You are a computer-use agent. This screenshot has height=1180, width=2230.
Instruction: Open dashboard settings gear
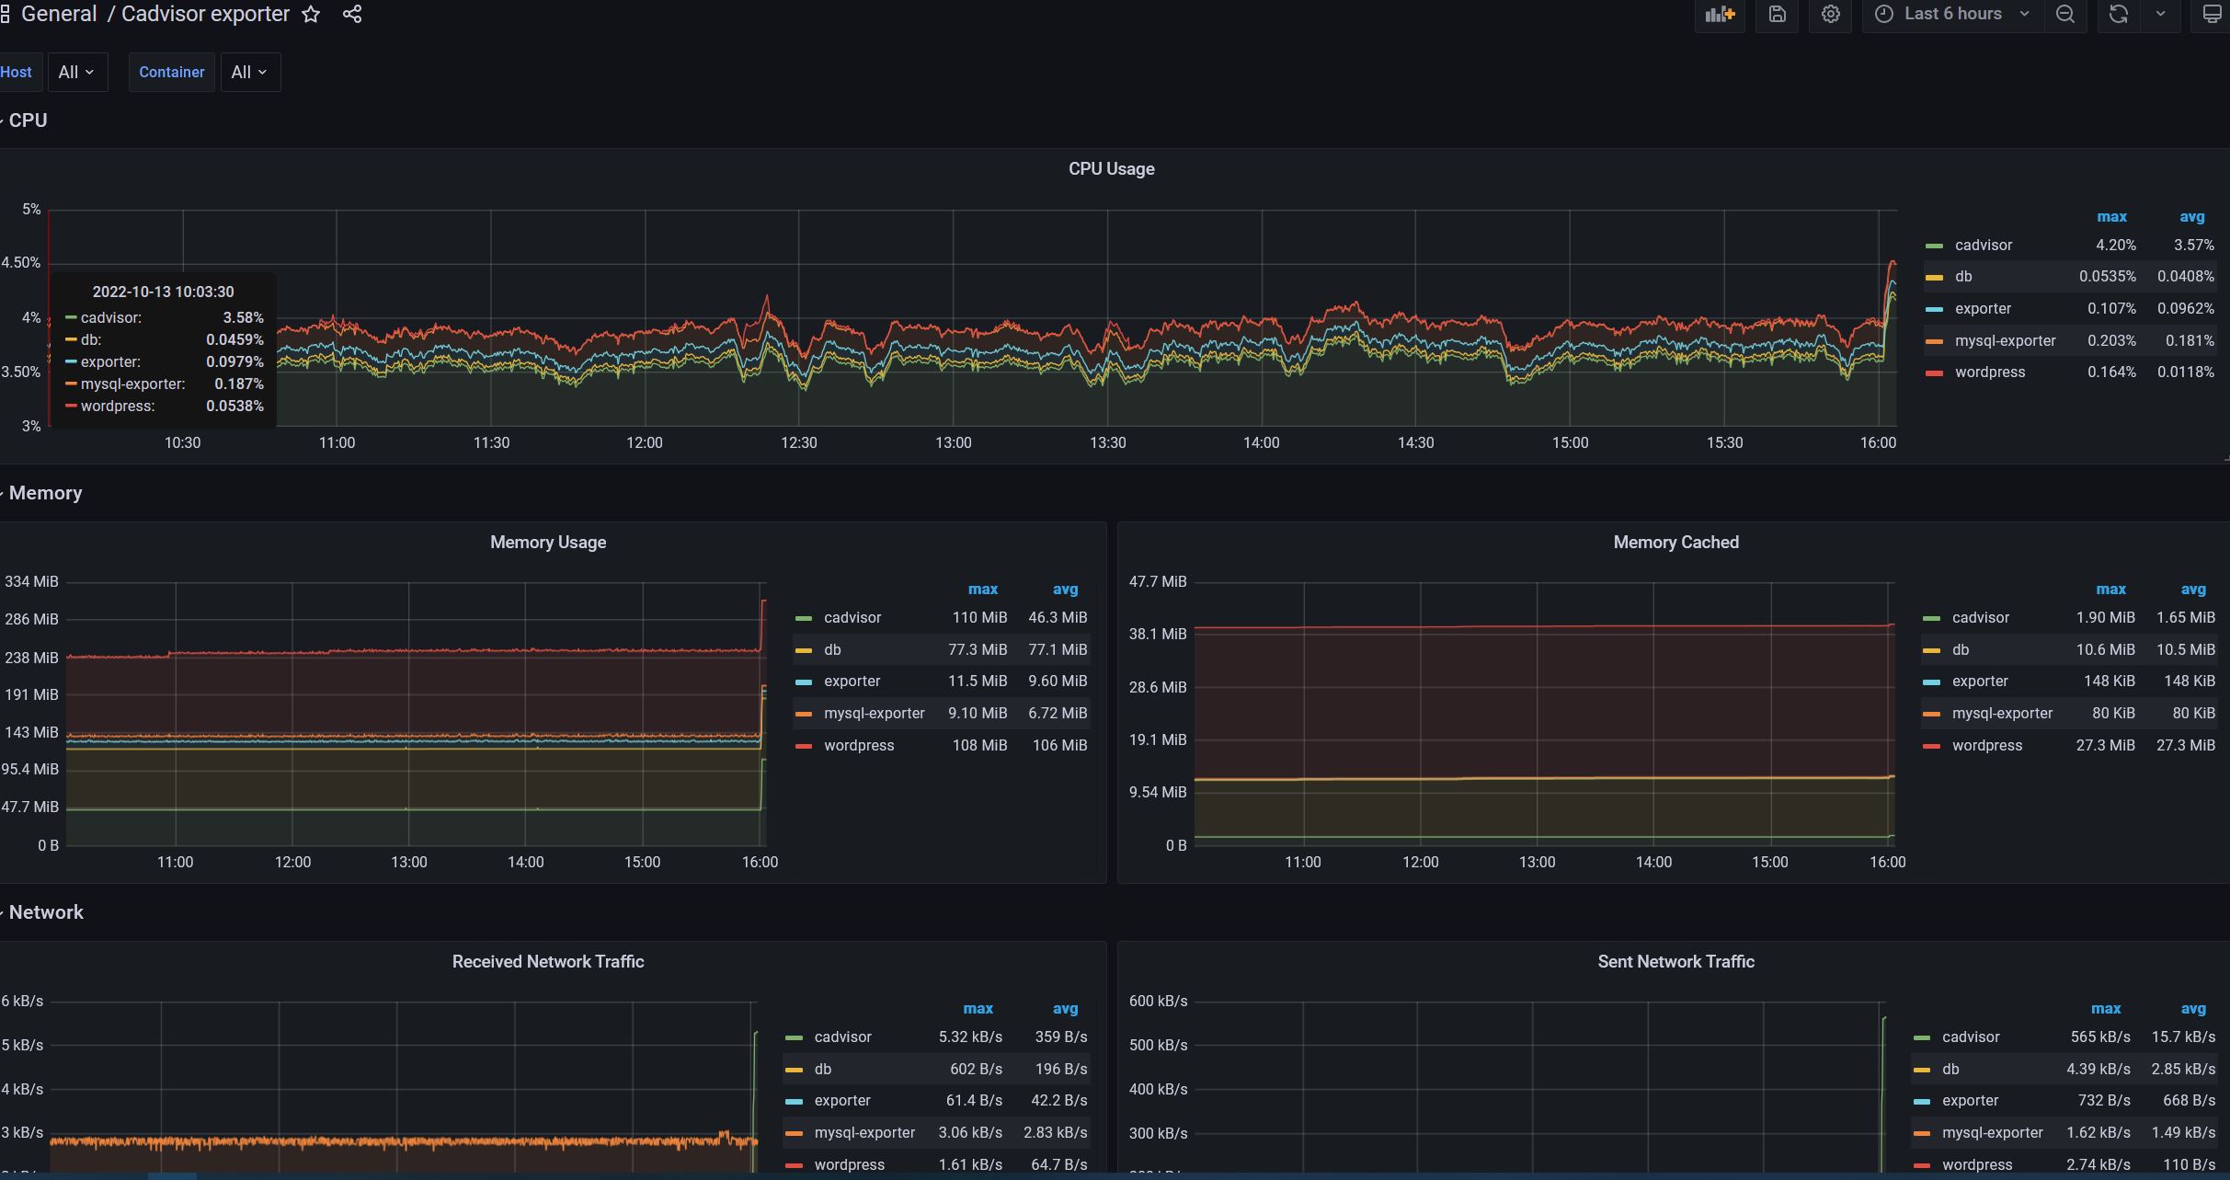pyautogui.click(x=1830, y=14)
